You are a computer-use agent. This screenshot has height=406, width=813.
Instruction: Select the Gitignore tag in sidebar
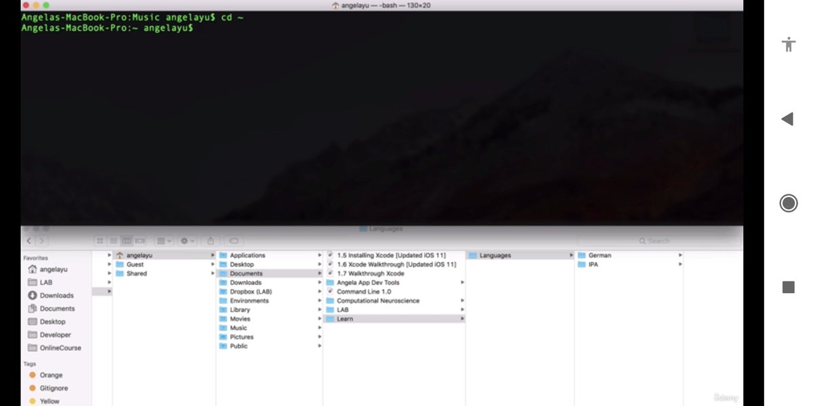pos(48,388)
